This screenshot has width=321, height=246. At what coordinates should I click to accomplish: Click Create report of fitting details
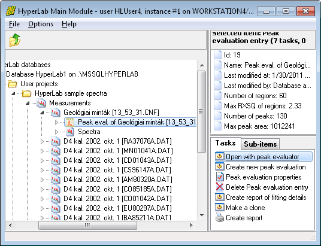click(266, 198)
